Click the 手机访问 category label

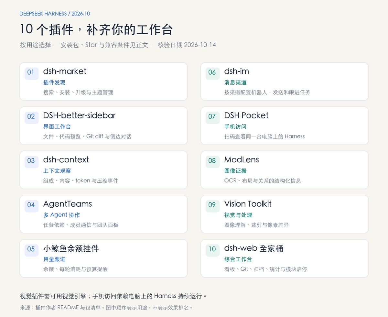click(x=235, y=127)
